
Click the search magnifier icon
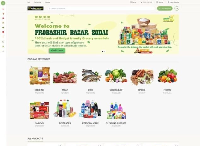[x=50, y=9]
